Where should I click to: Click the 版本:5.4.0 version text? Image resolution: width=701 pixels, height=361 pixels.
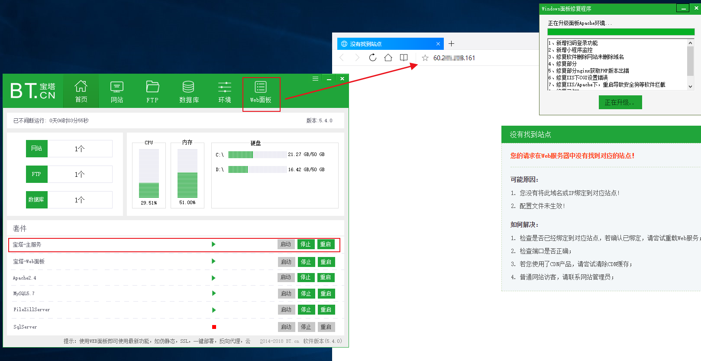[x=320, y=120]
